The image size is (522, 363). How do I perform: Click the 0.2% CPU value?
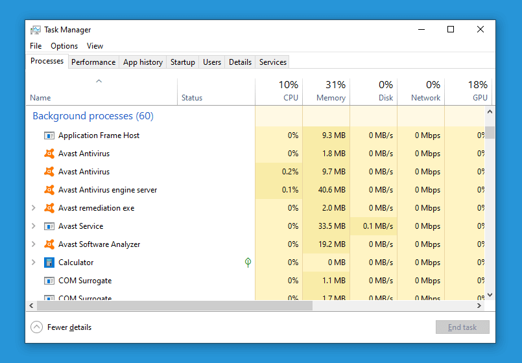(x=290, y=172)
